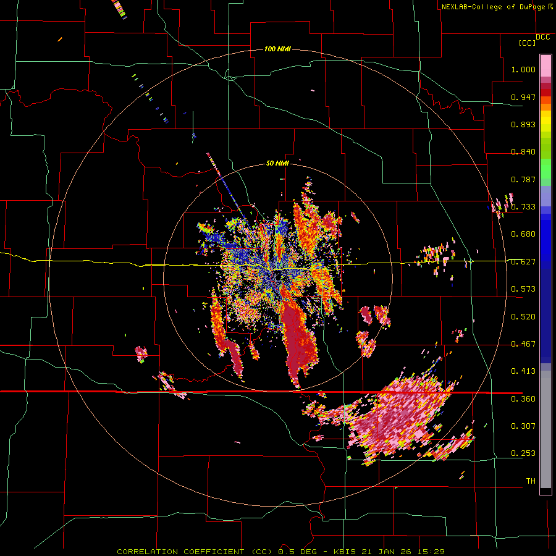
Task: Click the 0.413 scale value
Action: (523, 371)
